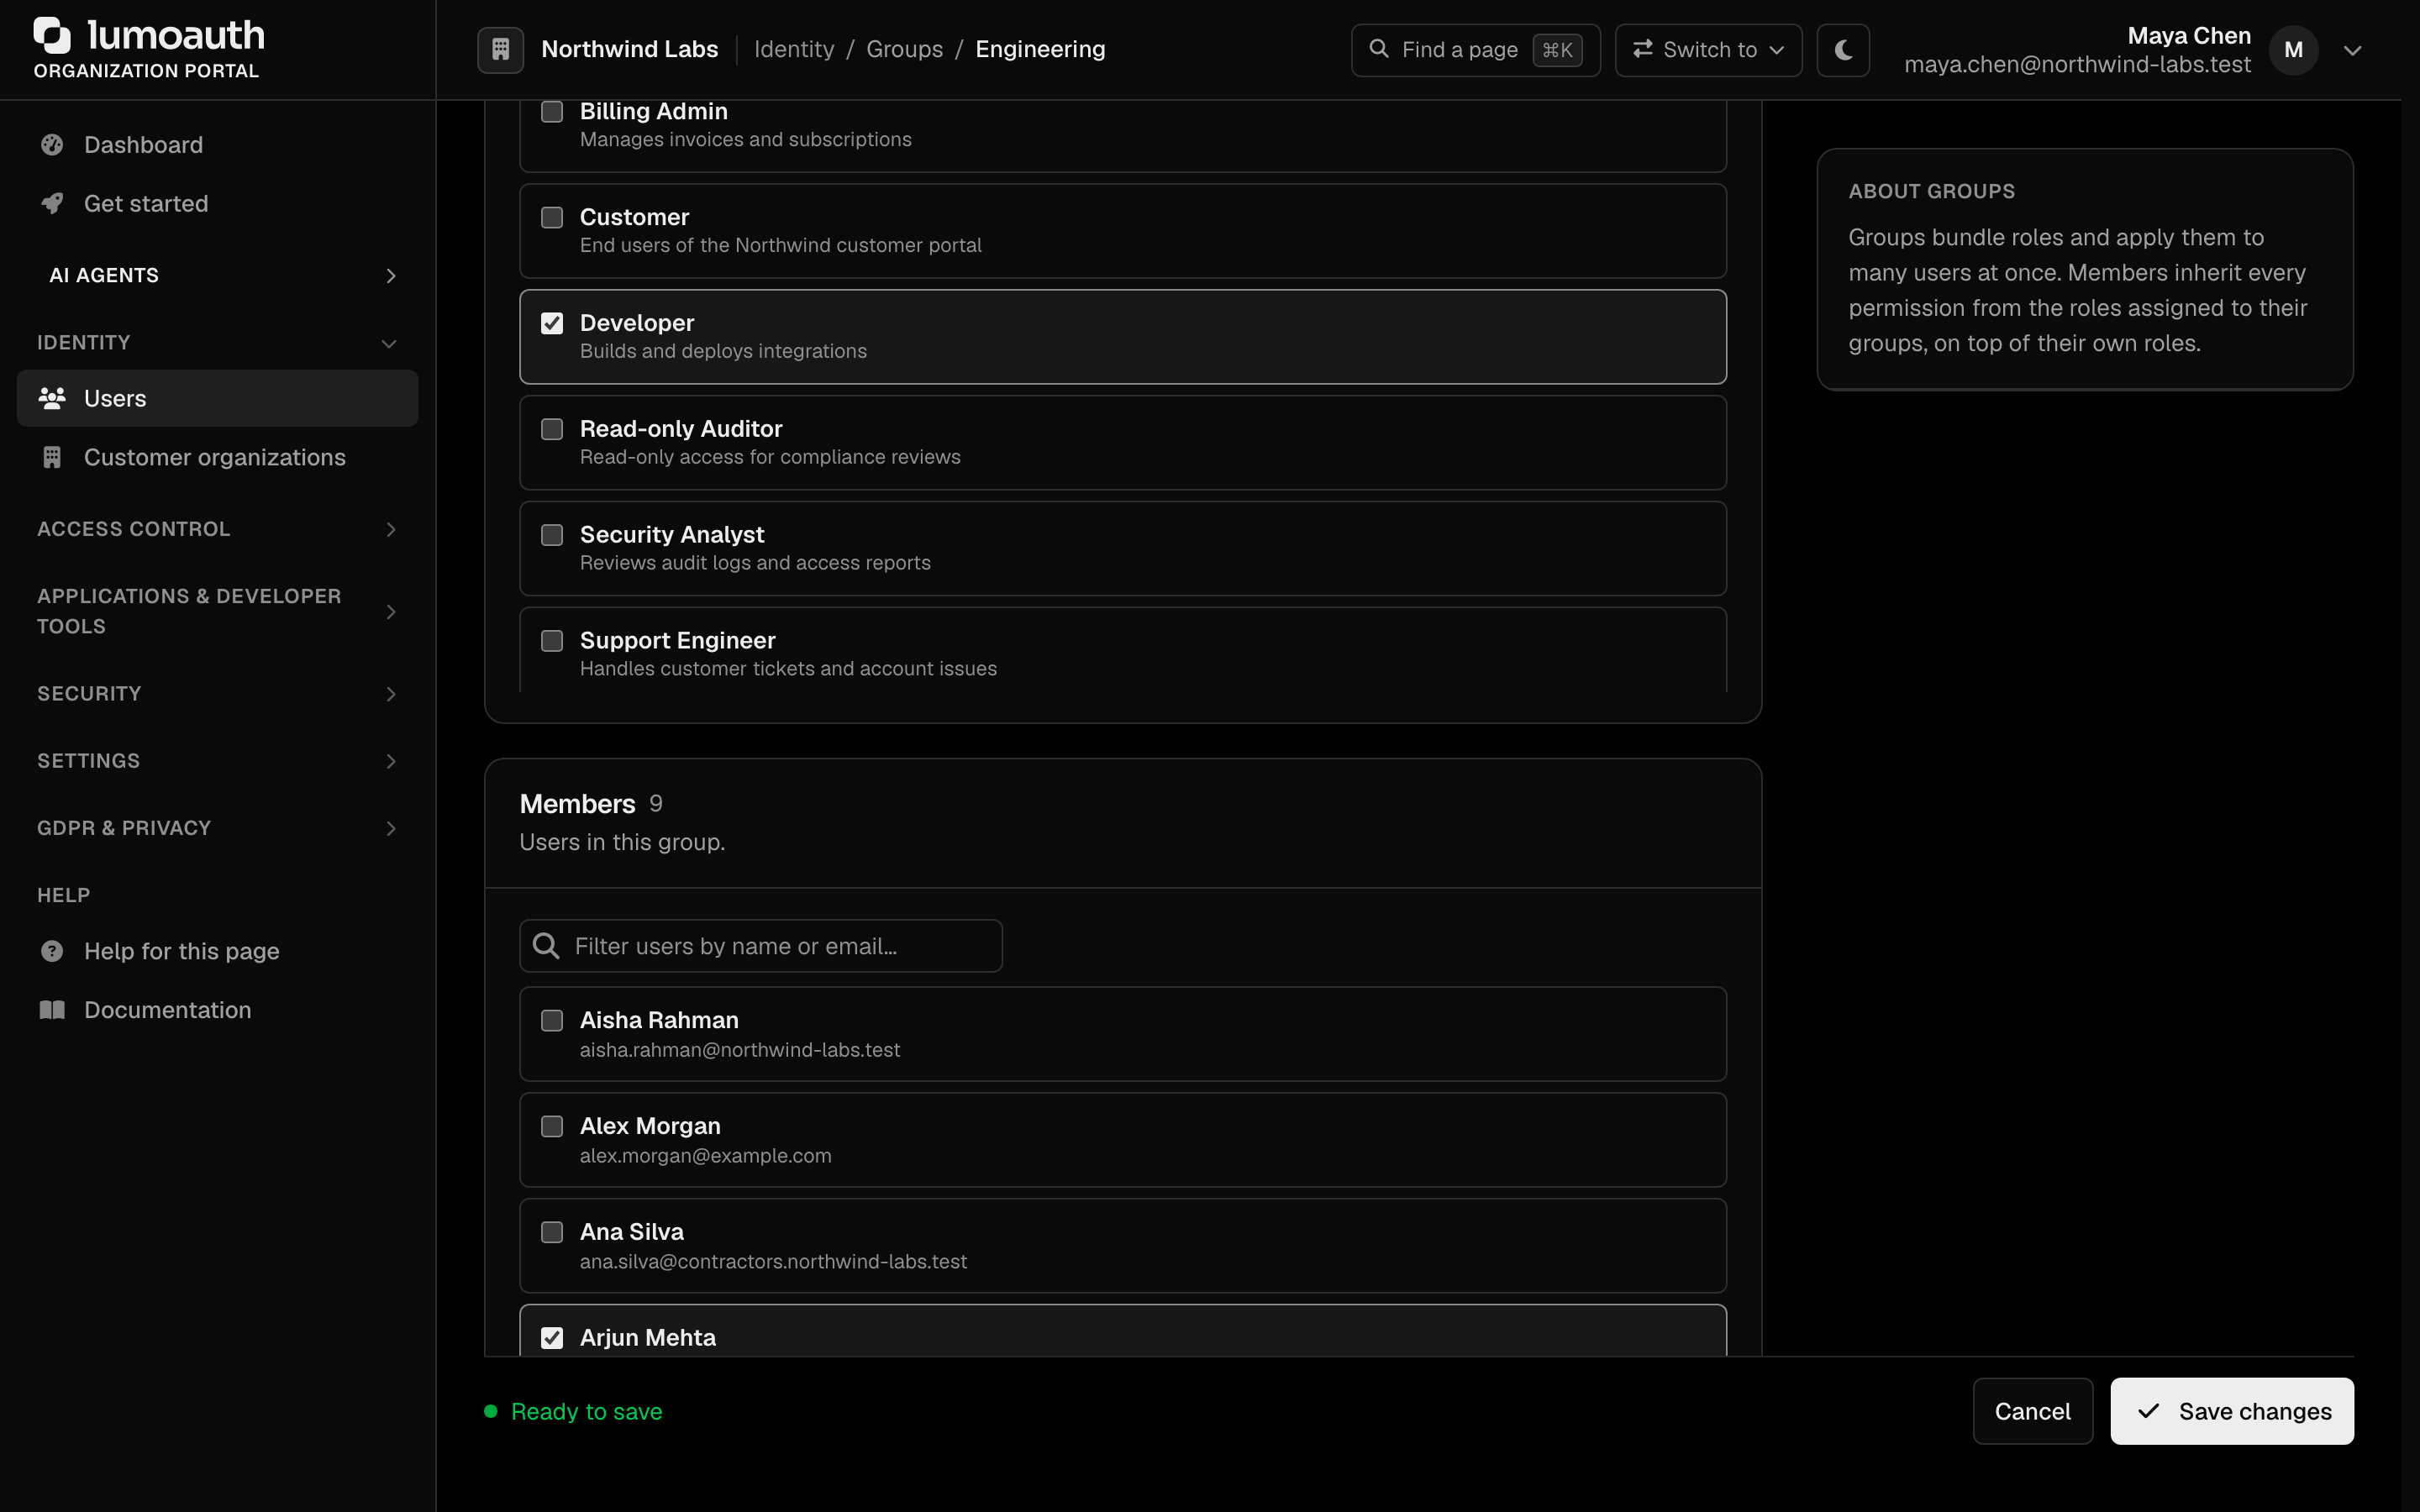The height and width of the screenshot is (1512, 2420).
Task: Select the Alex Morgan member checkbox
Action: [552, 1127]
